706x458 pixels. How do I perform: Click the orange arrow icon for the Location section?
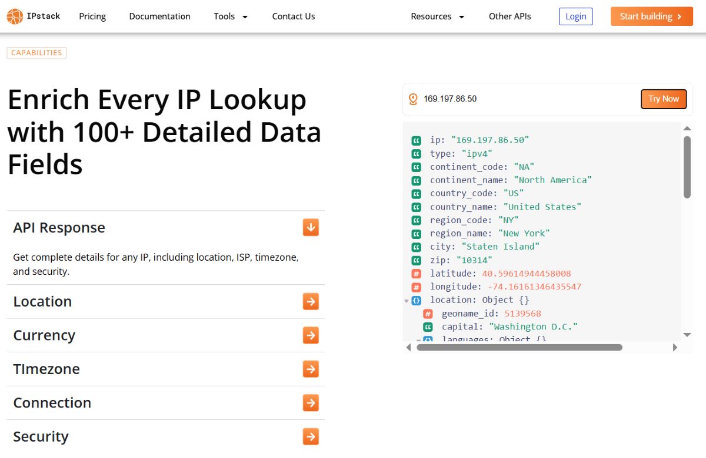coord(310,301)
